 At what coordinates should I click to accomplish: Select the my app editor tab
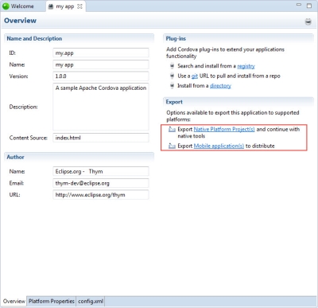click(x=65, y=6)
